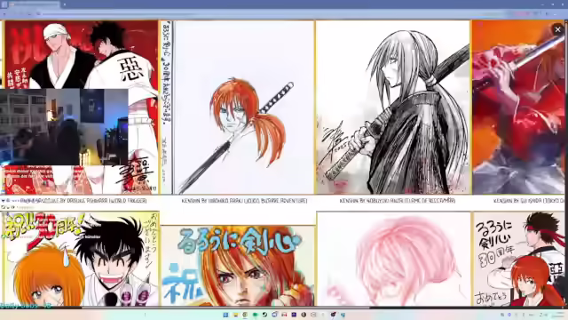Click the green round taskbar icon
Image resolution: width=568 pixels, height=320 pixels.
(255, 315)
